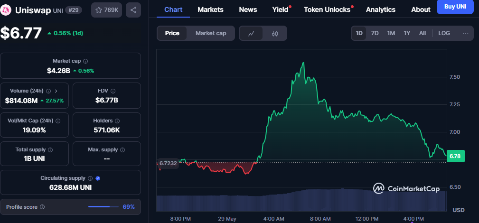This screenshot has width=479, height=223.
Task: Open FDV info icon
Action: (x=113, y=91)
